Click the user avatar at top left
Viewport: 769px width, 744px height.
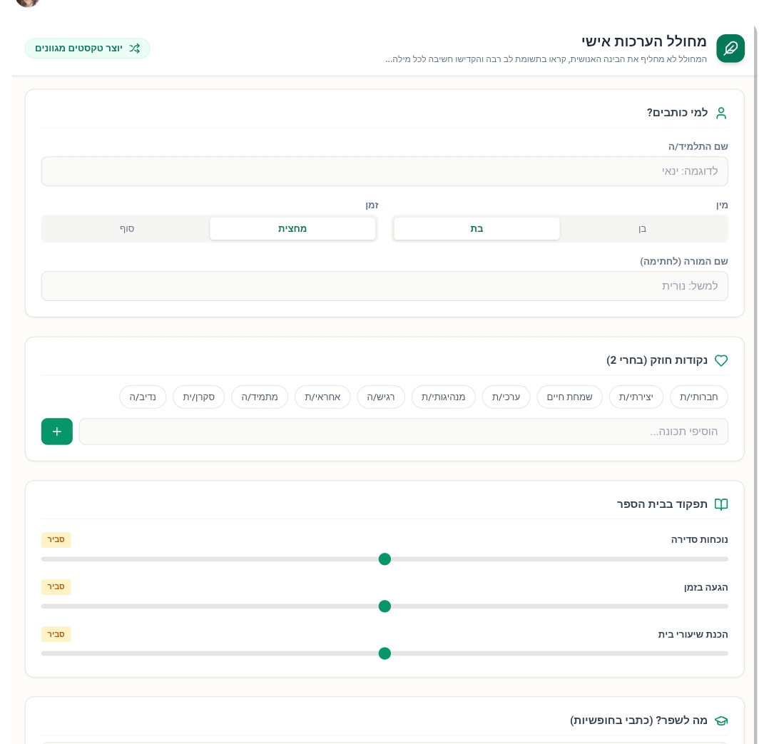coord(27,2)
